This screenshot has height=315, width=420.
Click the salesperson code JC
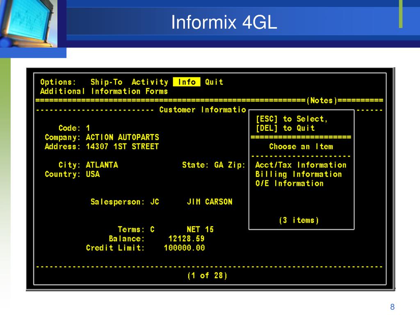[x=155, y=202]
